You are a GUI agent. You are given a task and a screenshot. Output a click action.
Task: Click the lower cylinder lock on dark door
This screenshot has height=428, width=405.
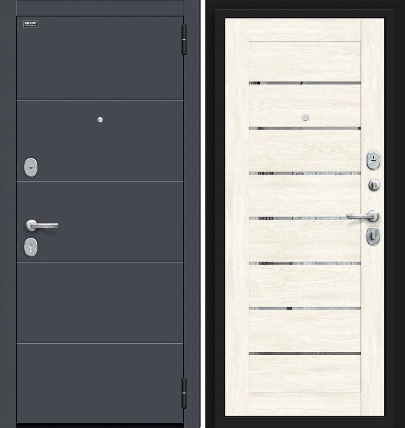(31, 247)
